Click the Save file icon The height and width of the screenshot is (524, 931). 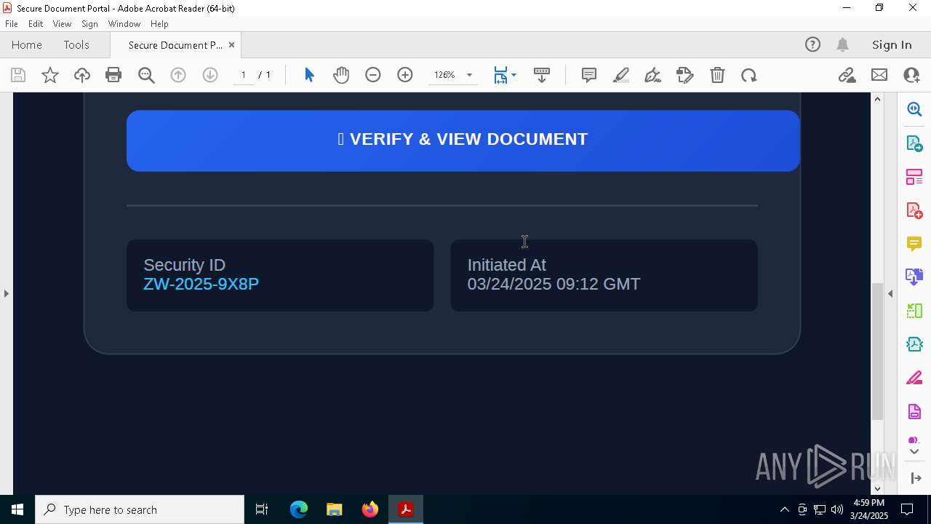click(18, 75)
